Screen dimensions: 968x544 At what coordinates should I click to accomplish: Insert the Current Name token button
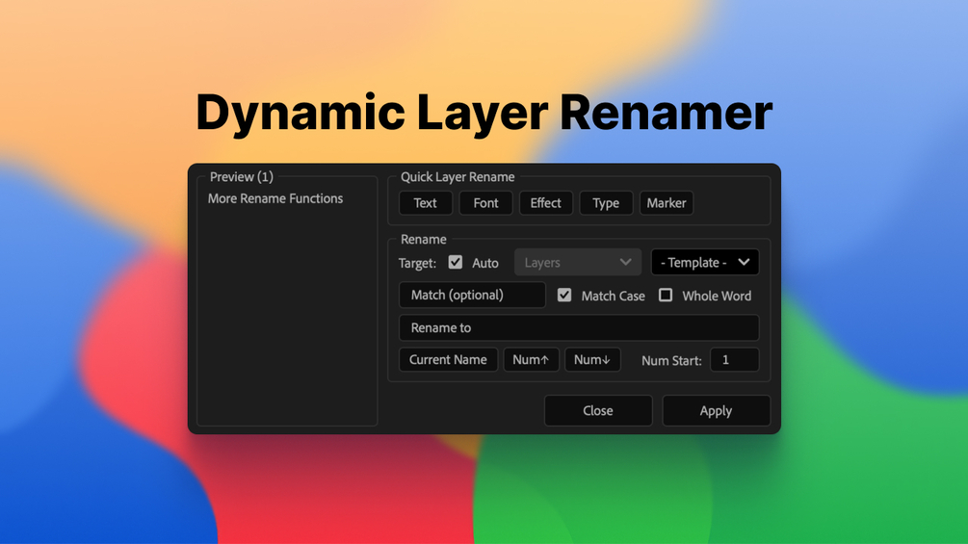pos(448,359)
